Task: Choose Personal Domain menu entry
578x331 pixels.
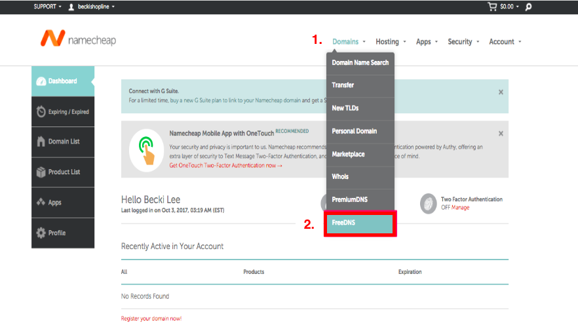Action: 360,132
